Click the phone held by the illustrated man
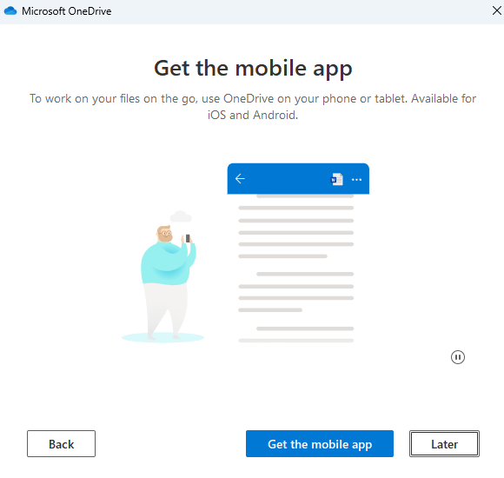Screen dimensions: 504x478 pyautogui.click(x=188, y=238)
